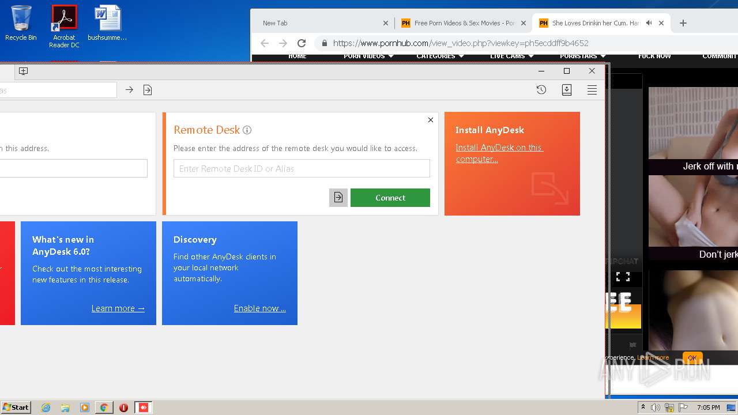
Task: Open a new AnyDesk session tab
Action: tap(23, 71)
